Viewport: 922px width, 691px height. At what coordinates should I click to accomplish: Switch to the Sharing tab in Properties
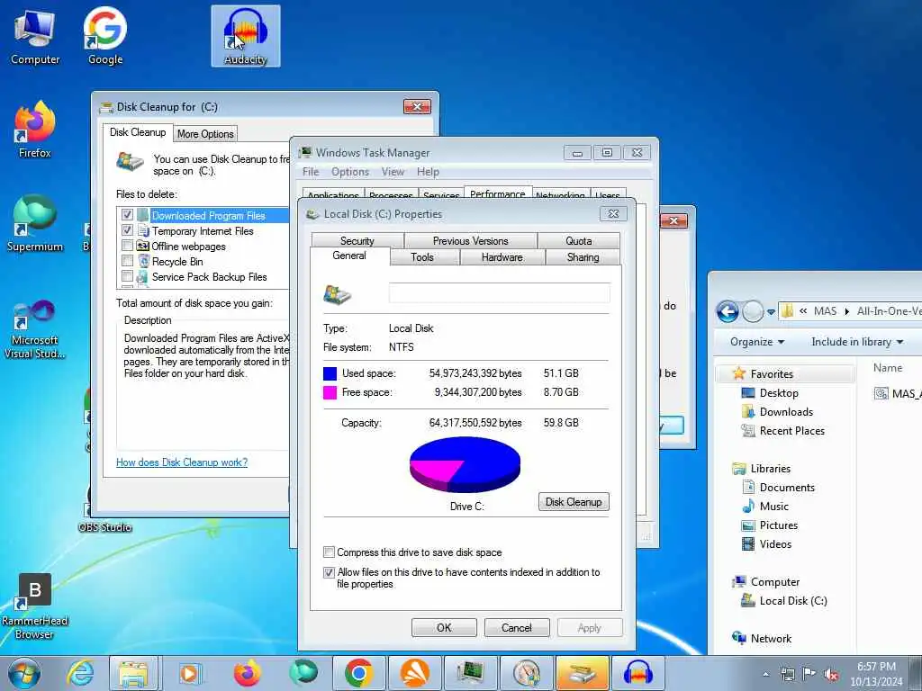(583, 257)
